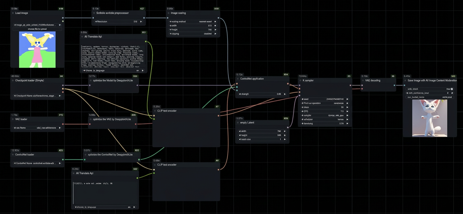Open the ControlNet Name selector
Image resolution: width=463 pixels, height=214 pixels.
37,163
